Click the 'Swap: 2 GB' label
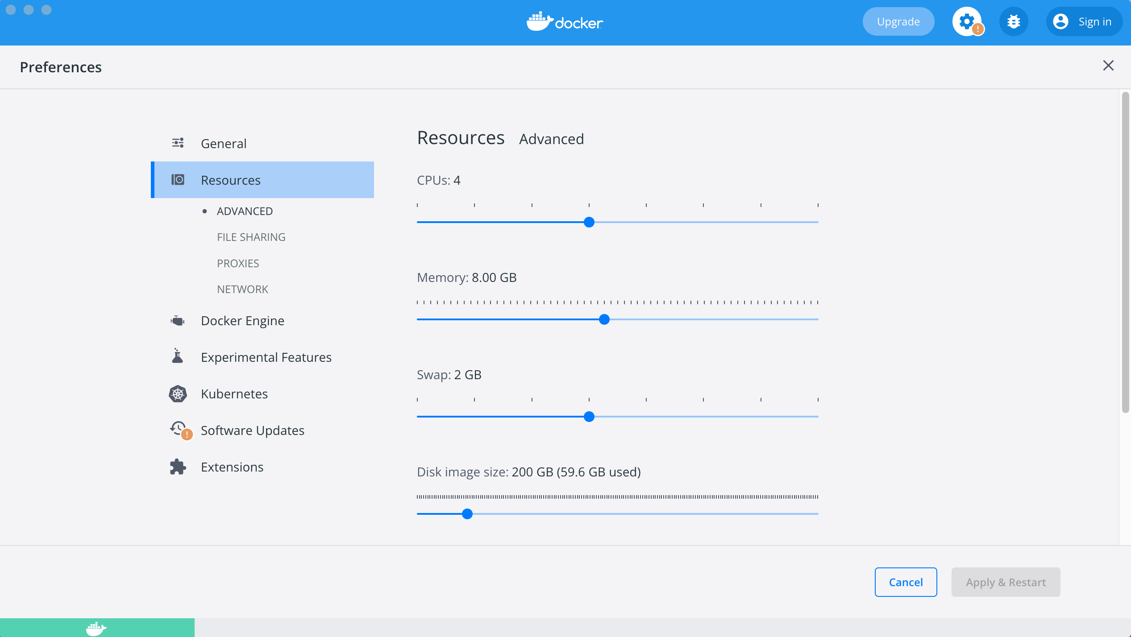Image resolution: width=1131 pixels, height=637 pixels. (449, 375)
